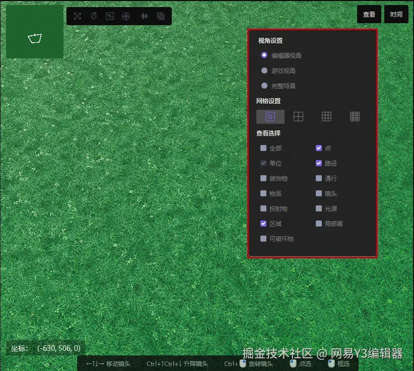Uncheck the 区域 checkbox
The image size is (414, 371).
263,224
